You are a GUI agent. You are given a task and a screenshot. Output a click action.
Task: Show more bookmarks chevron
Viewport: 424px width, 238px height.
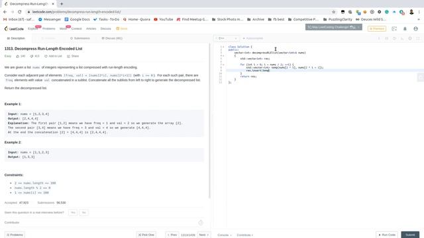pos(419,19)
